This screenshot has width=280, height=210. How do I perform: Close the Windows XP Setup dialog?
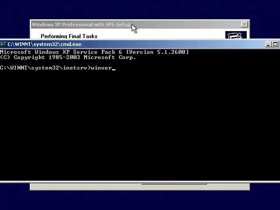tap(244, 24)
